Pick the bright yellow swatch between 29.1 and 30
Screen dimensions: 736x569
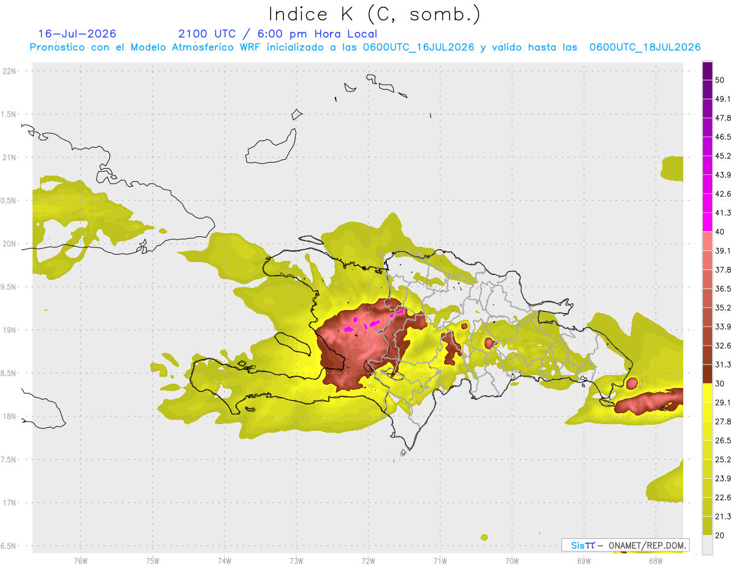(x=707, y=393)
